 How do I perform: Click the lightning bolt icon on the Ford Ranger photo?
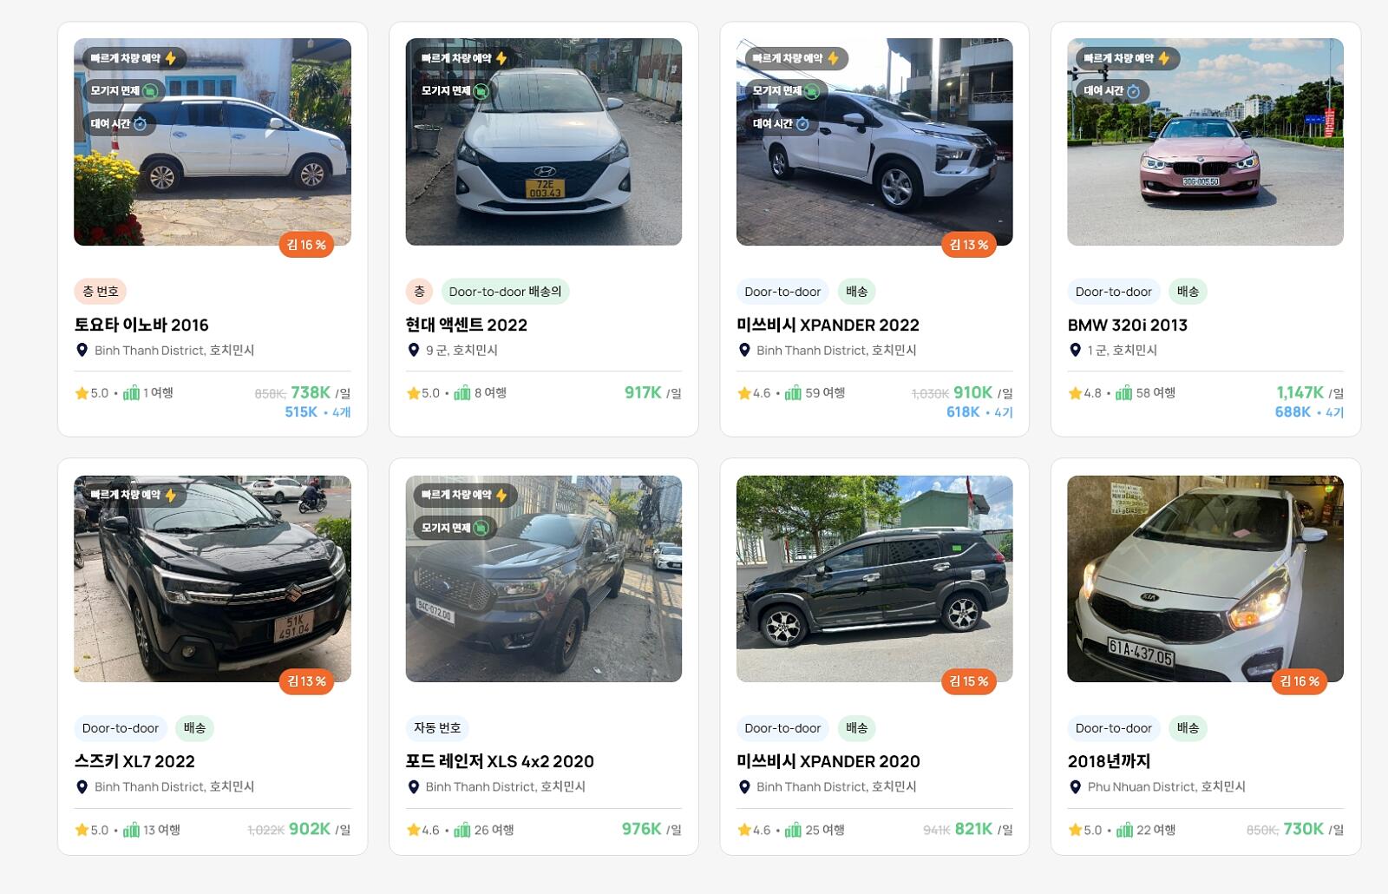pos(501,495)
